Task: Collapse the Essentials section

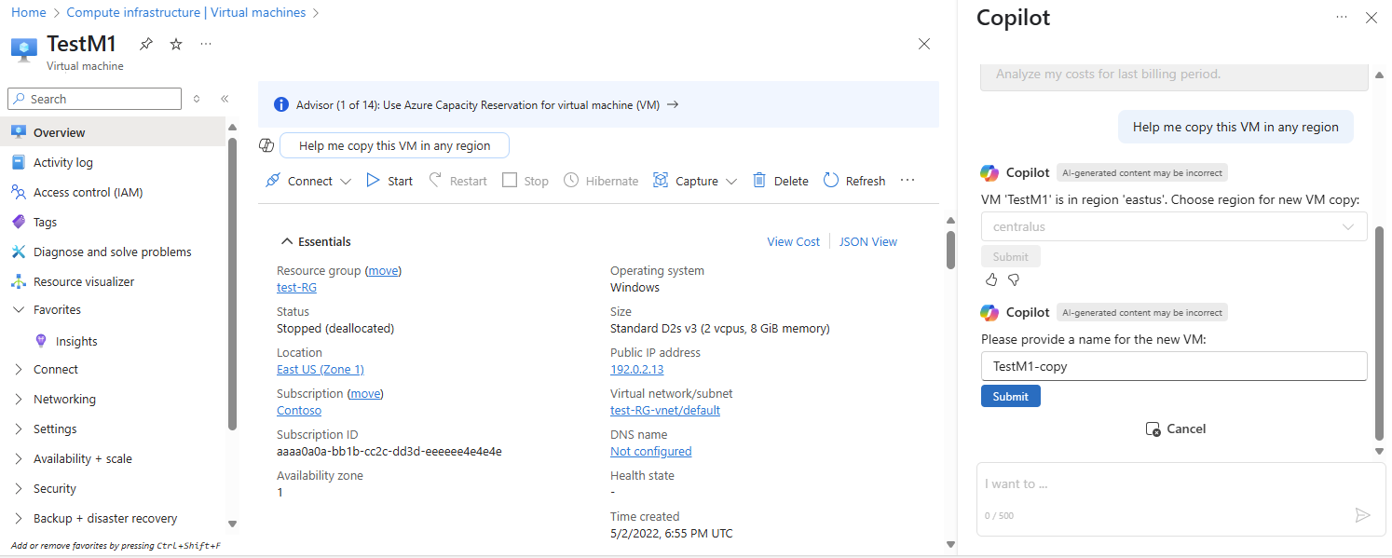Action: point(287,241)
